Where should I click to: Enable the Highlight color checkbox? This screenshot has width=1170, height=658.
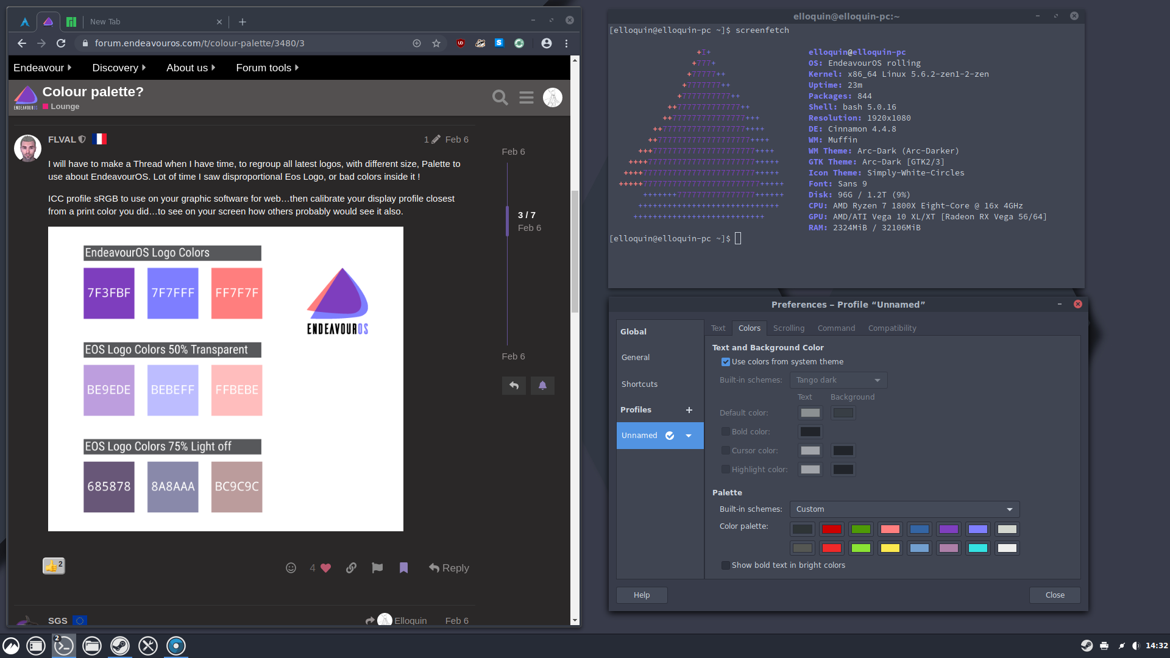point(726,470)
